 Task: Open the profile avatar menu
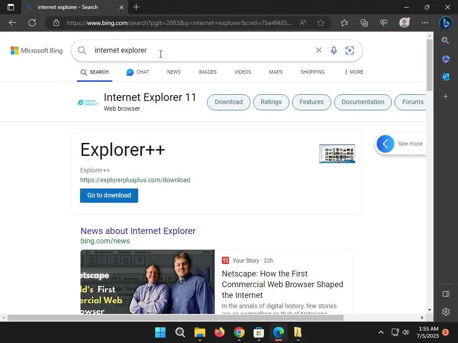tap(404, 23)
